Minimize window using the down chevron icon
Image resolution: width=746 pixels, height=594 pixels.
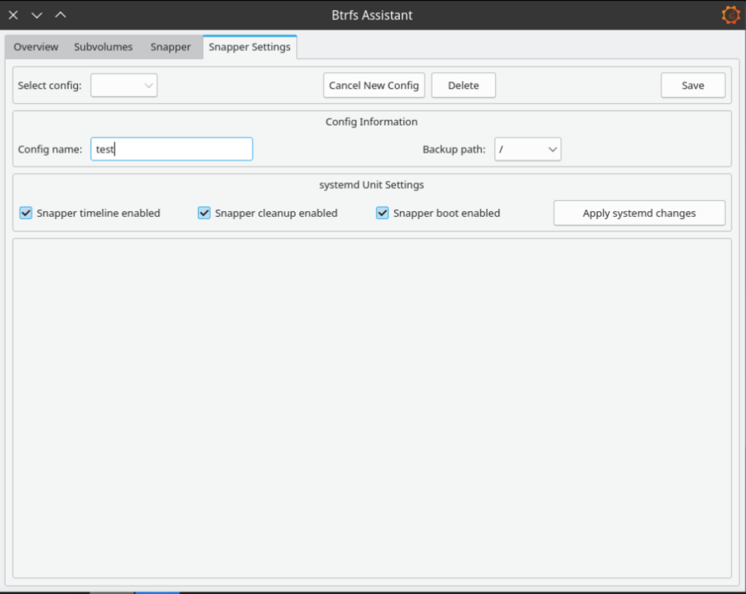tap(36, 15)
